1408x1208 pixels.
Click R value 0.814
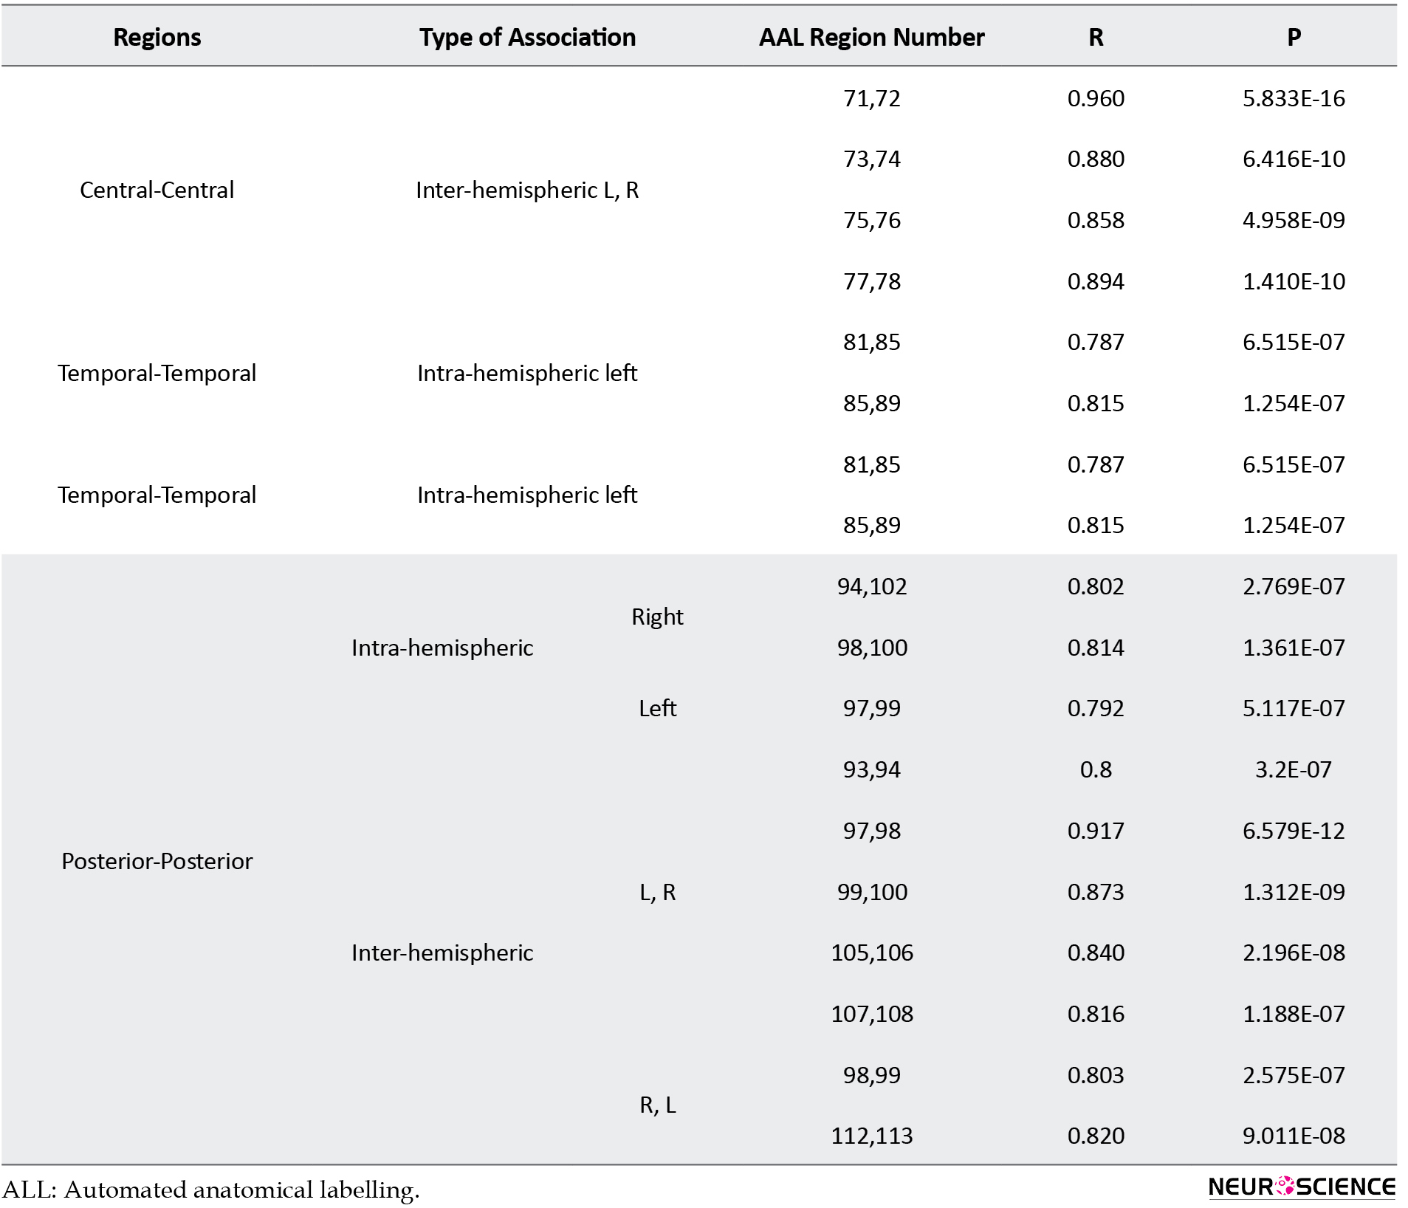click(x=1096, y=648)
